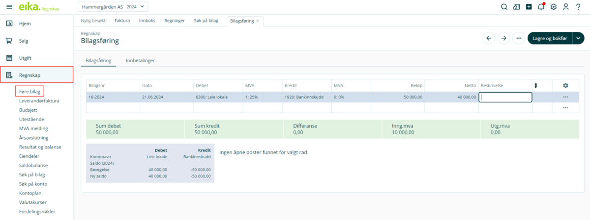Viewport: 590px width, 220px height.
Task: Open the hamburger menu at top left
Action: (9, 7)
